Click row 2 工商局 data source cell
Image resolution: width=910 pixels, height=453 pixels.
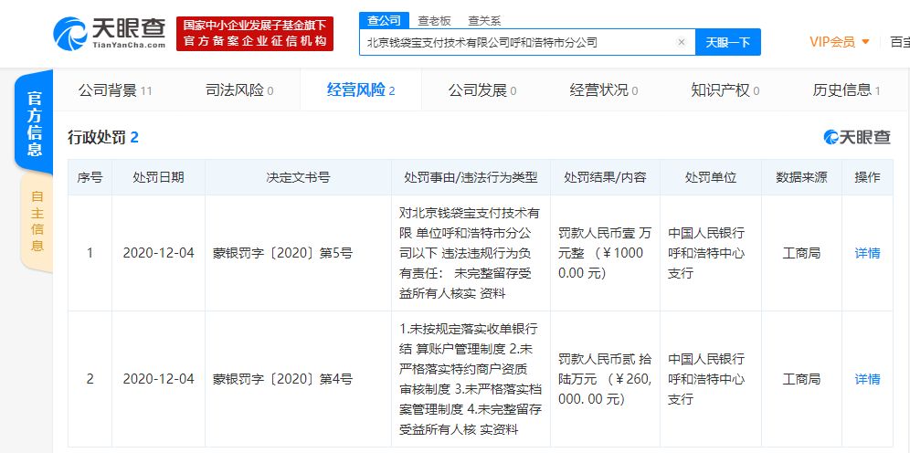tap(801, 379)
